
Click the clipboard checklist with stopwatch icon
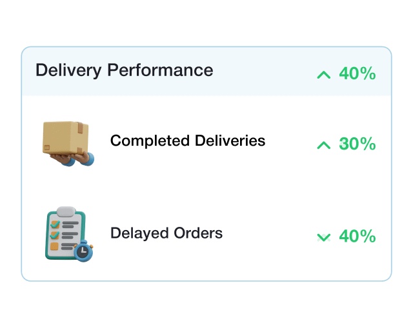(x=69, y=234)
